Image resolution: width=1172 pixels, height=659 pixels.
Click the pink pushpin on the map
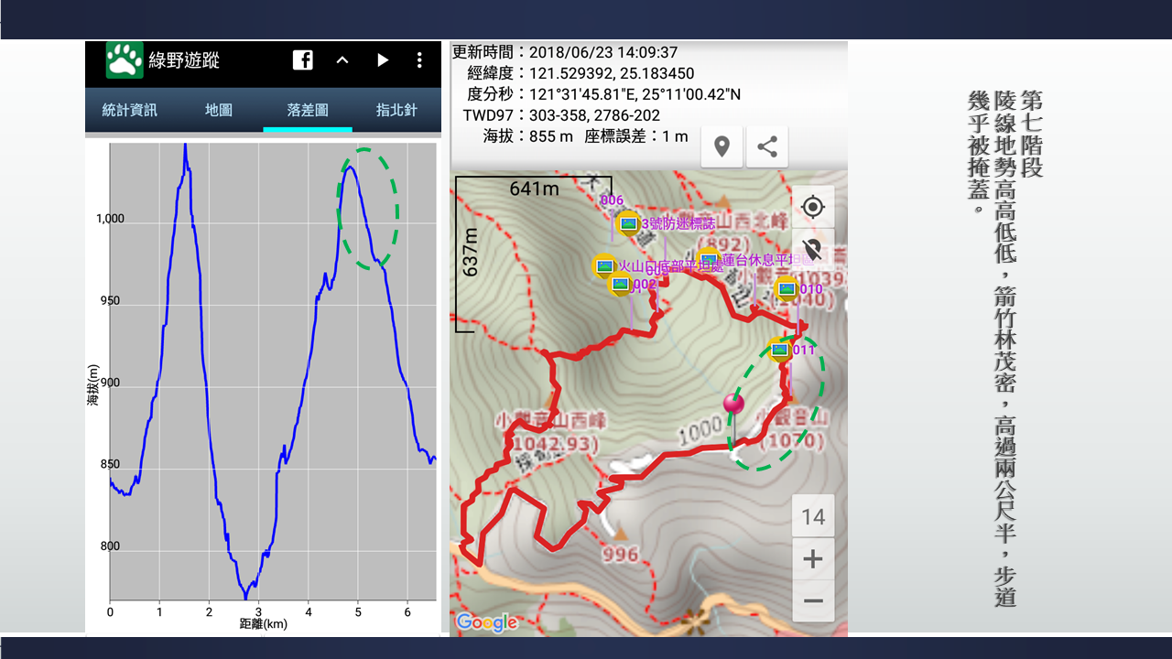[733, 404]
